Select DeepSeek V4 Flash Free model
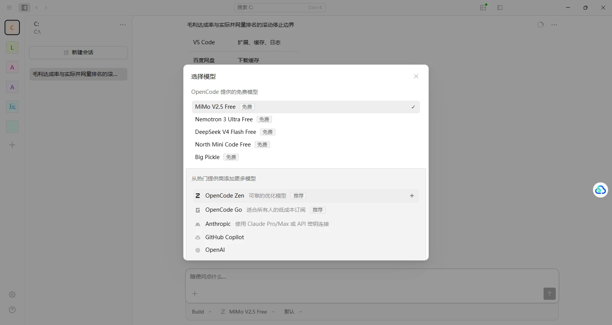 point(306,132)
